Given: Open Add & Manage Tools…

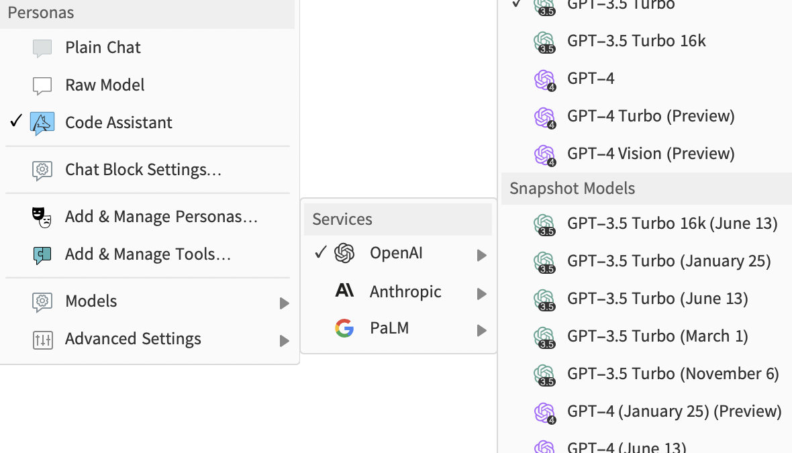Looking at the screenshot, I should tap(148, 254).
